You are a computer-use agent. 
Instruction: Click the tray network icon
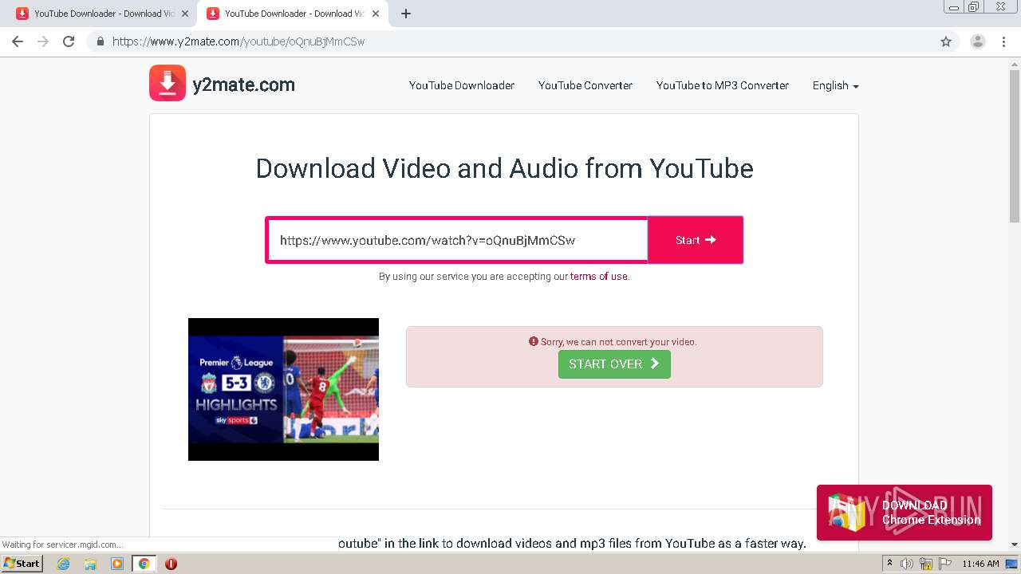coord(925,564)
